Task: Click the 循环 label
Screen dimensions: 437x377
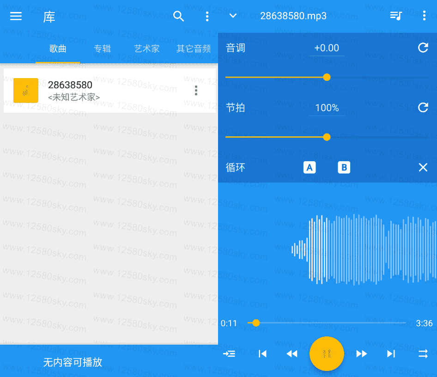Action: 236,167
